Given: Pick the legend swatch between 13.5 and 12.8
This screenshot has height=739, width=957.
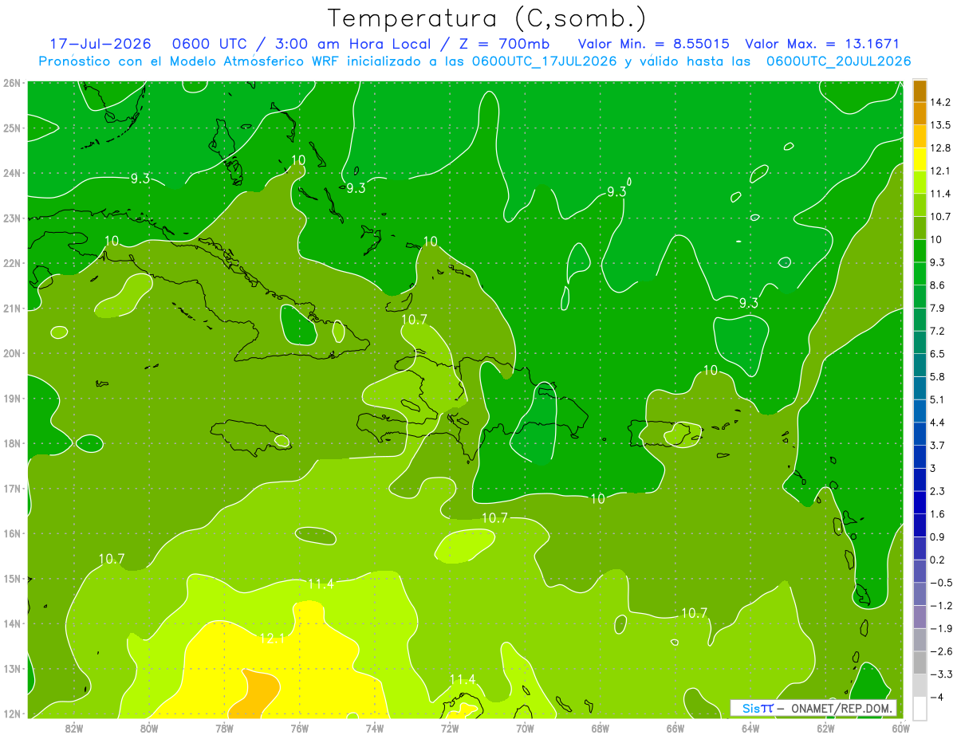Looking at the screenshot, I should coord(920,136).
